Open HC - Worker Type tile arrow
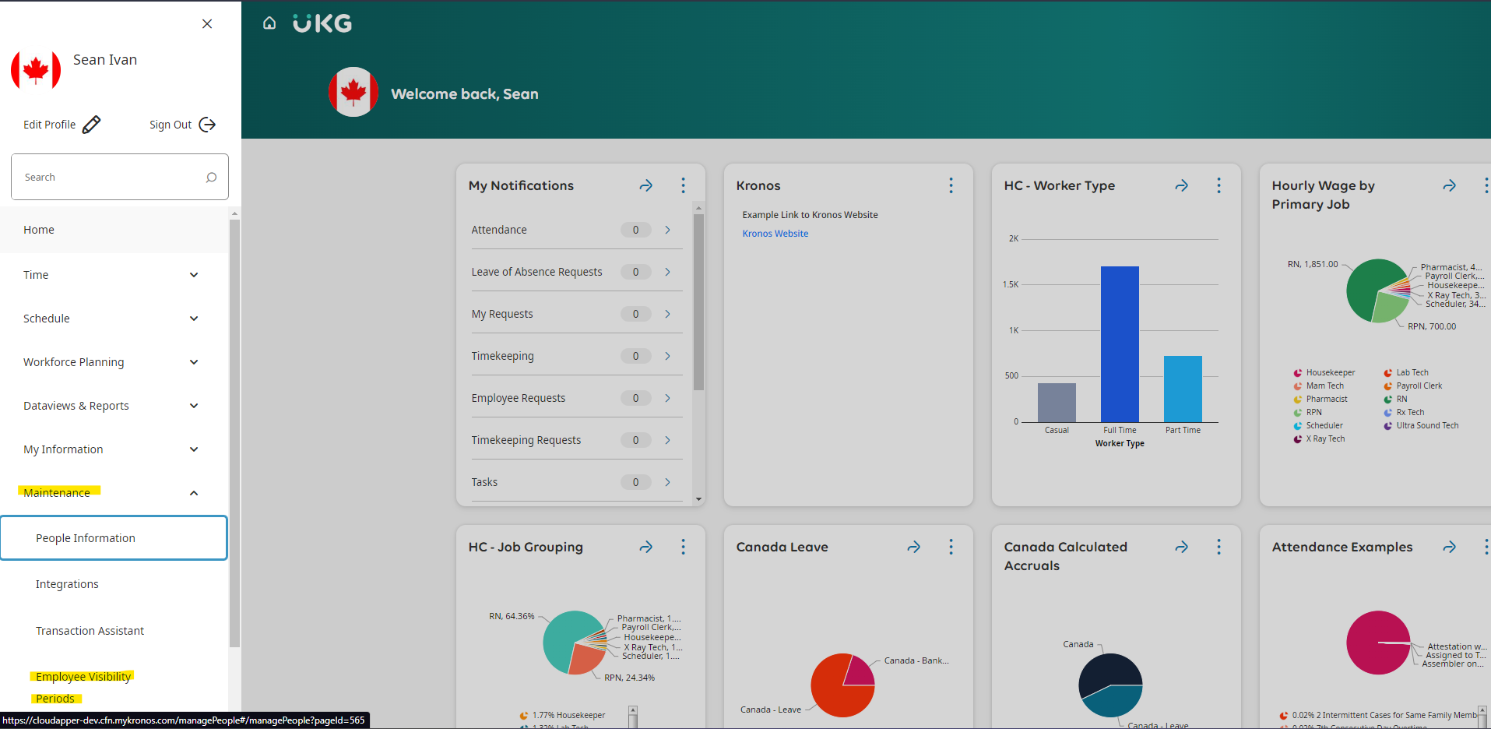 click(1181, 186)
